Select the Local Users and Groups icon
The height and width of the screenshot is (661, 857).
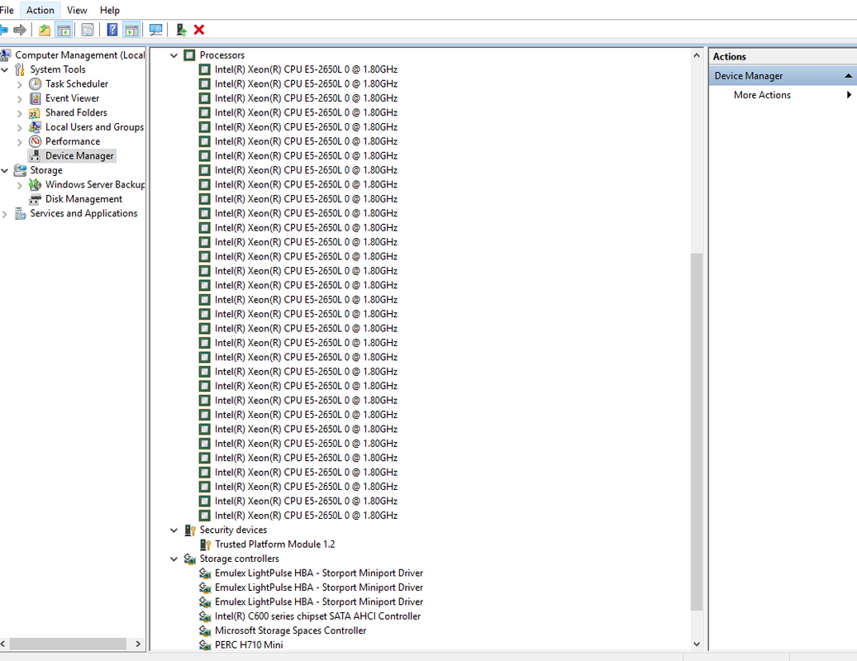pos(35,126)
